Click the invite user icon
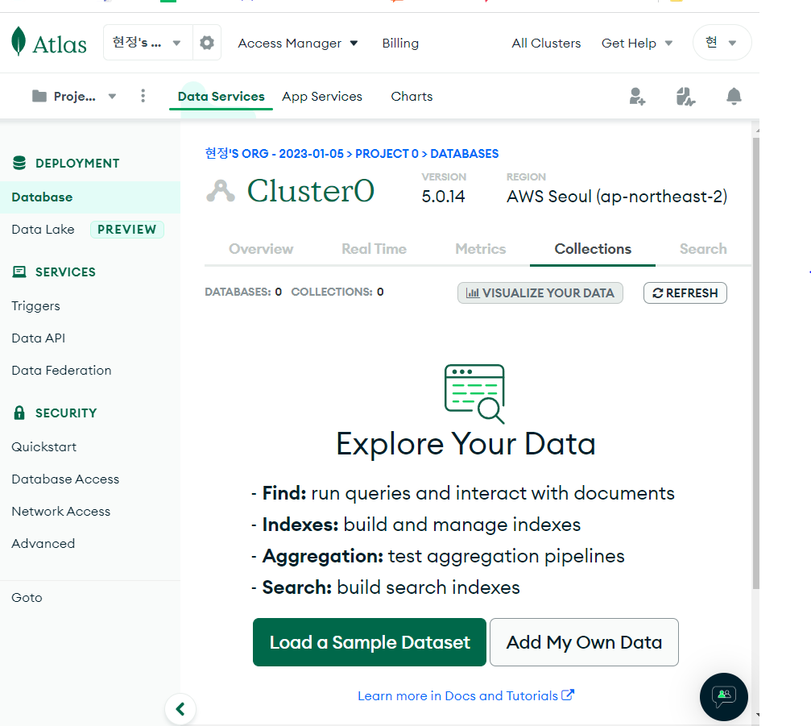 pyautogui.click(x=637, y=96)
